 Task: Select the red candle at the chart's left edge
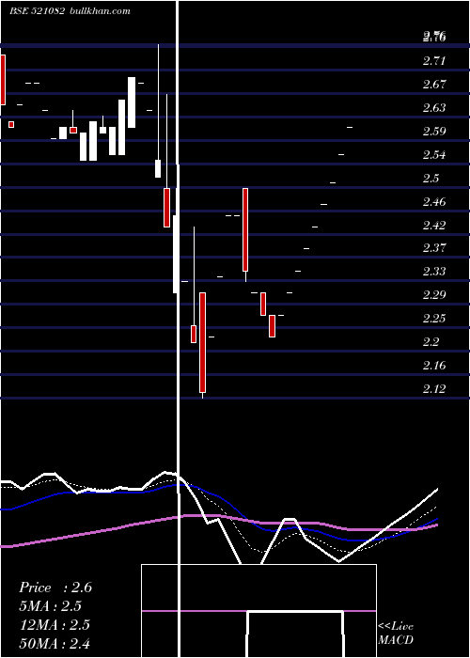(3, 79)
